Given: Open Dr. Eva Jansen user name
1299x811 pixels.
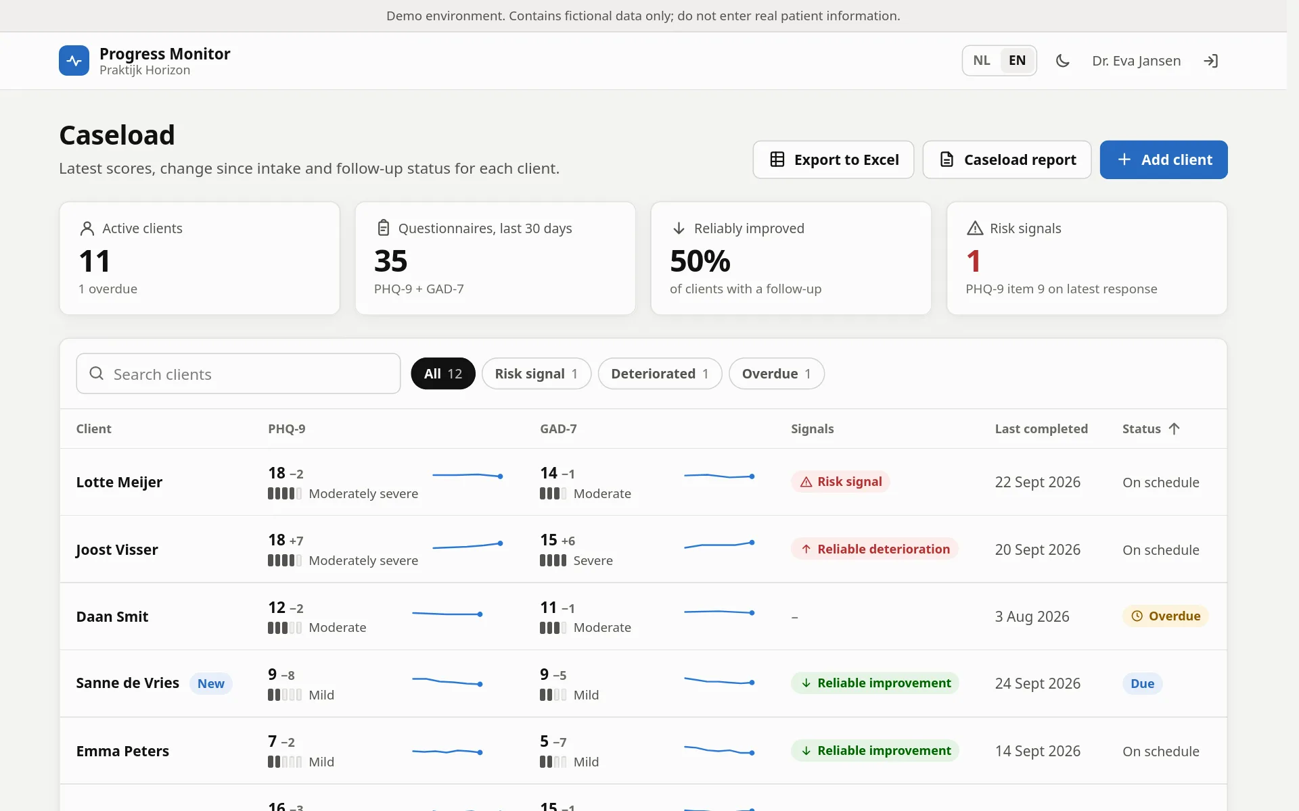Looking at the screenshot, I should (x=1136, y=61).
